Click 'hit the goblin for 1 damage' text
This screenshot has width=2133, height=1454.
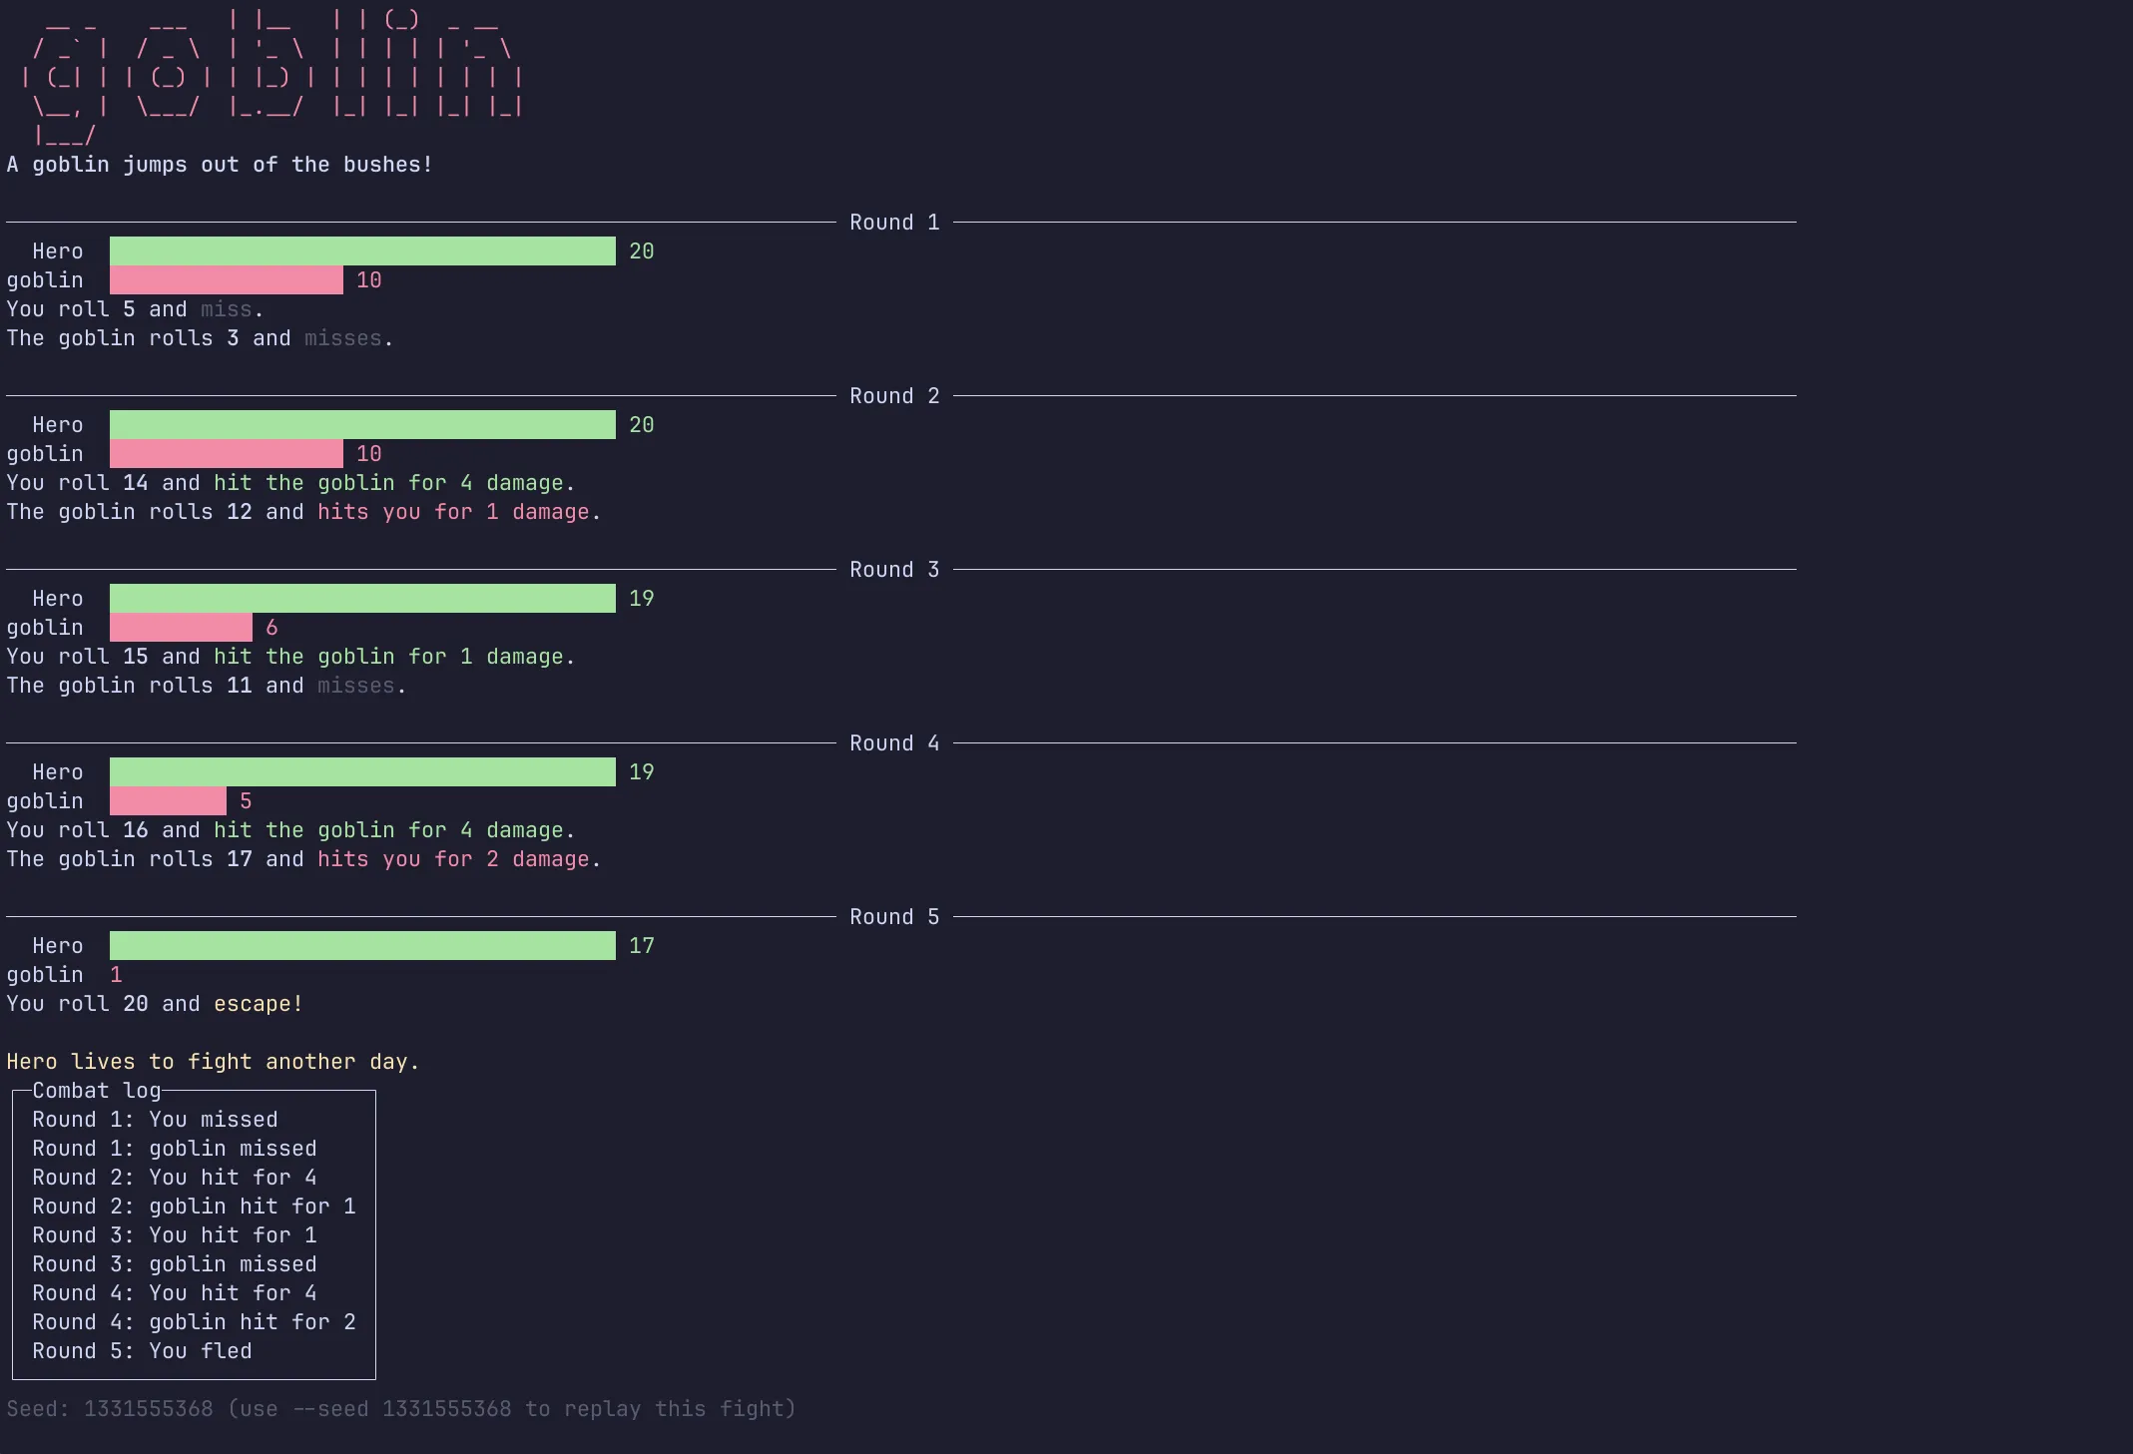388,657
